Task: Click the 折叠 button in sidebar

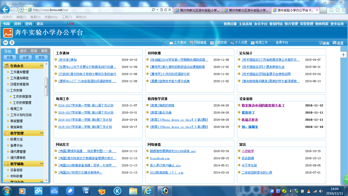Action: (10, 57)
